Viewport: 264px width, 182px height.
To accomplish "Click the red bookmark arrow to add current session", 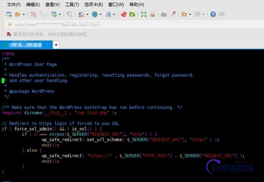I will (9, 34).
